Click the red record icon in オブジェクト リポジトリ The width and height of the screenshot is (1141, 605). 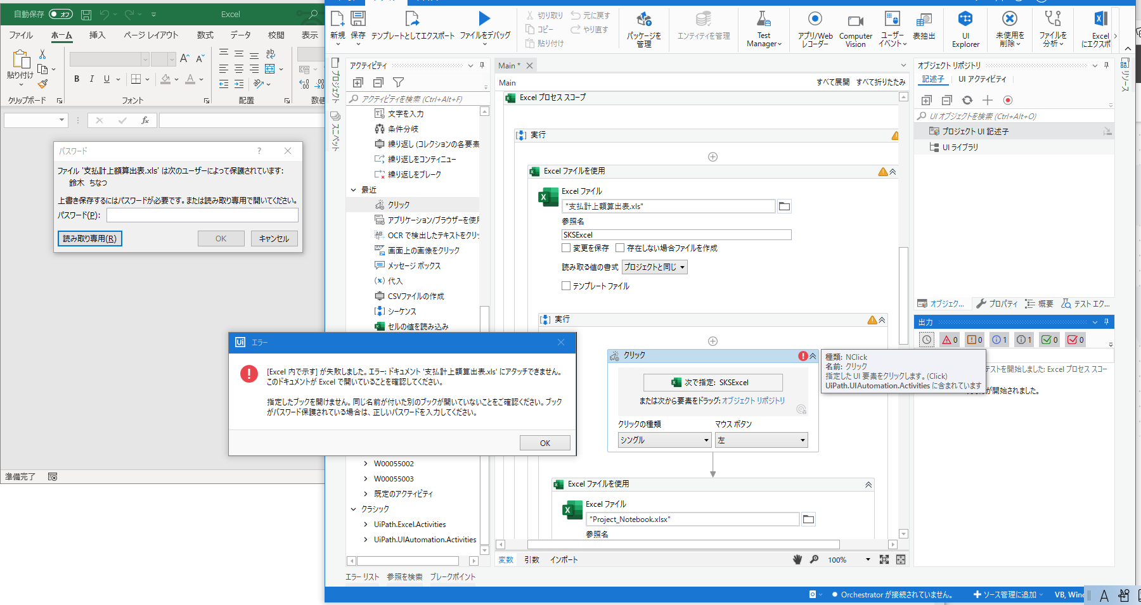1008,100
